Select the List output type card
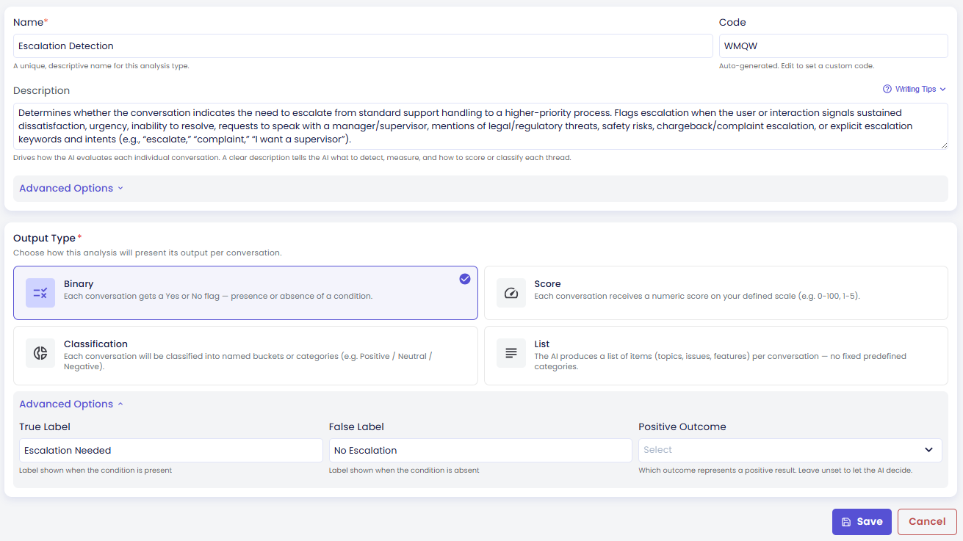The height and width of the screenshot is (541, 963). pos(716,355)
